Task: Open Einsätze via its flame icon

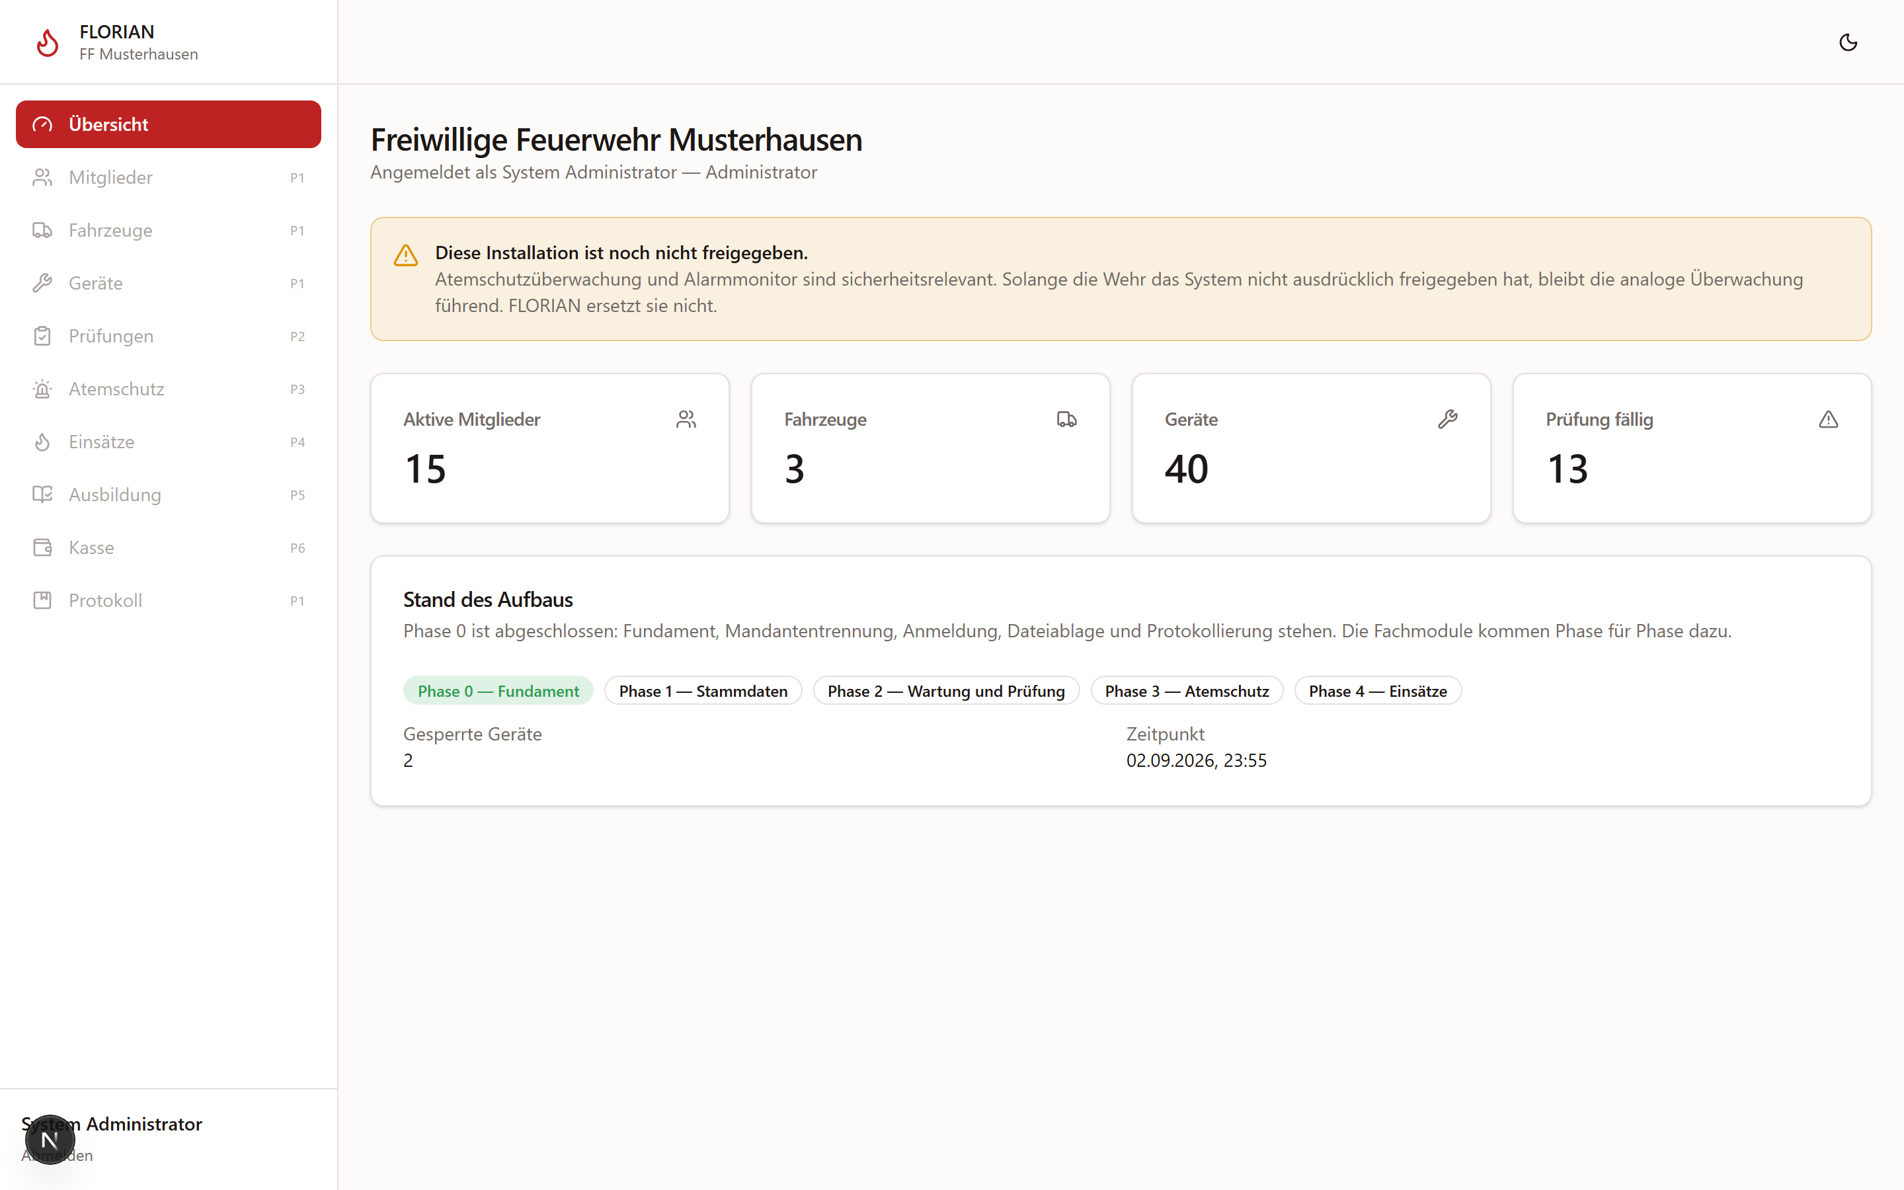Action: pyautogui.click(x=42, y=442)
